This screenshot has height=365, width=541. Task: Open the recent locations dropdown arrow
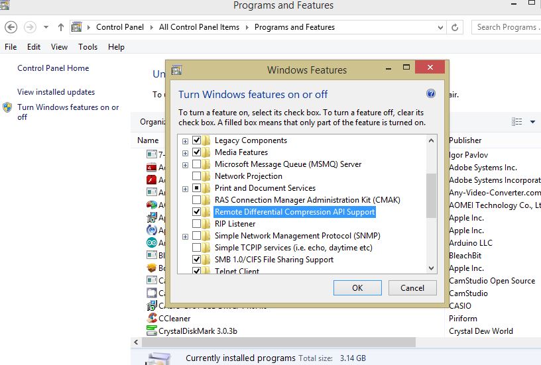tap(46, 27)
